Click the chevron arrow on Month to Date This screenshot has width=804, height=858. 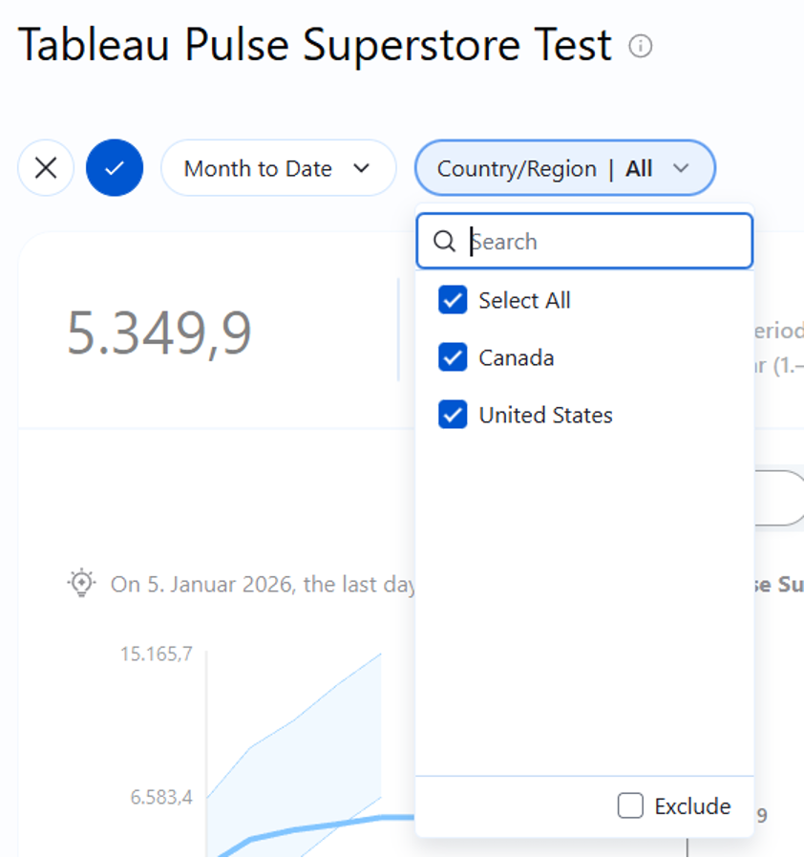tap(361, 168)
